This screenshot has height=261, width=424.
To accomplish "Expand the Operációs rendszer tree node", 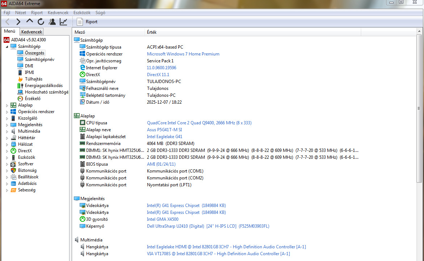I will coord(7,112).
